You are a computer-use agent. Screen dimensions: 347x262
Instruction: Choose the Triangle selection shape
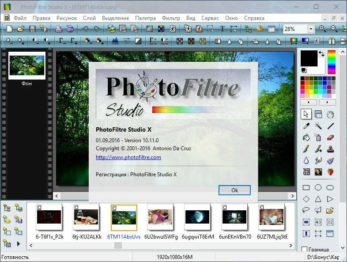click(x=318, y=199)
